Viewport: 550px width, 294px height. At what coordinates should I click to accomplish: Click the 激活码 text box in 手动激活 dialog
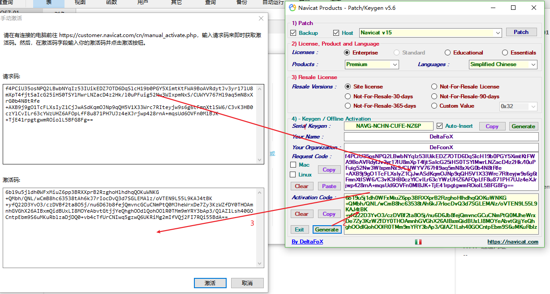[133, 227]
